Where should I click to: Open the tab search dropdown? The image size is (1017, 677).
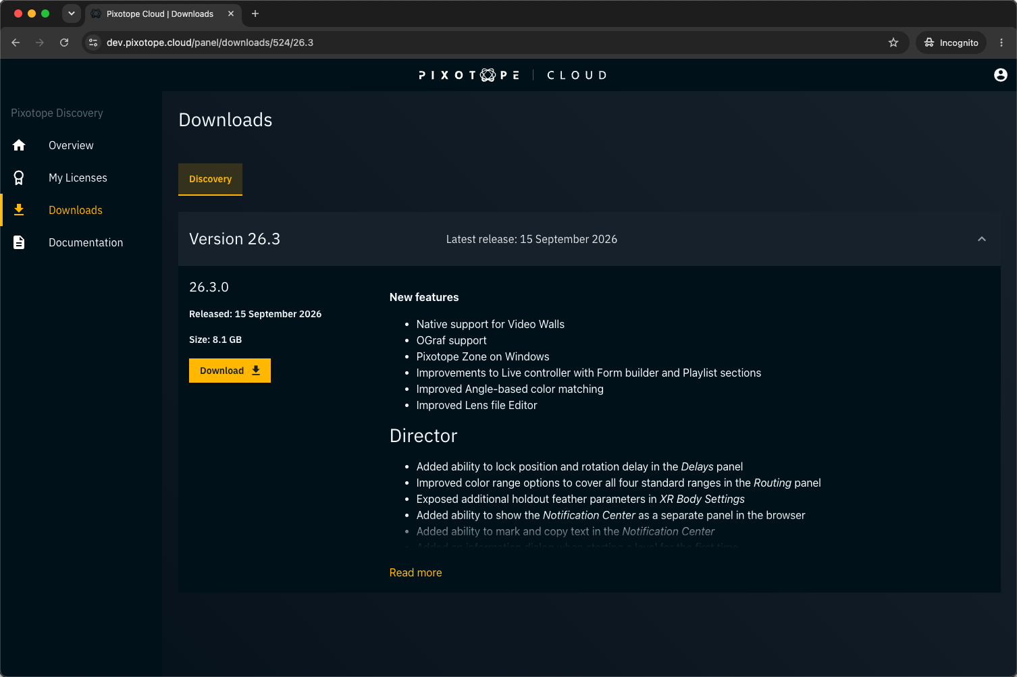[72, 13]
